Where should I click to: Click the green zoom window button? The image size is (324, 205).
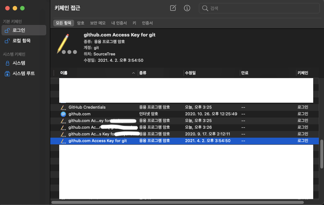[22, 8]
